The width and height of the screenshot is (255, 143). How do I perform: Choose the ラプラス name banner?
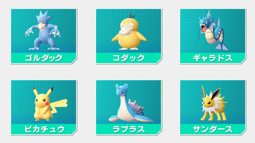coord(128,129)
